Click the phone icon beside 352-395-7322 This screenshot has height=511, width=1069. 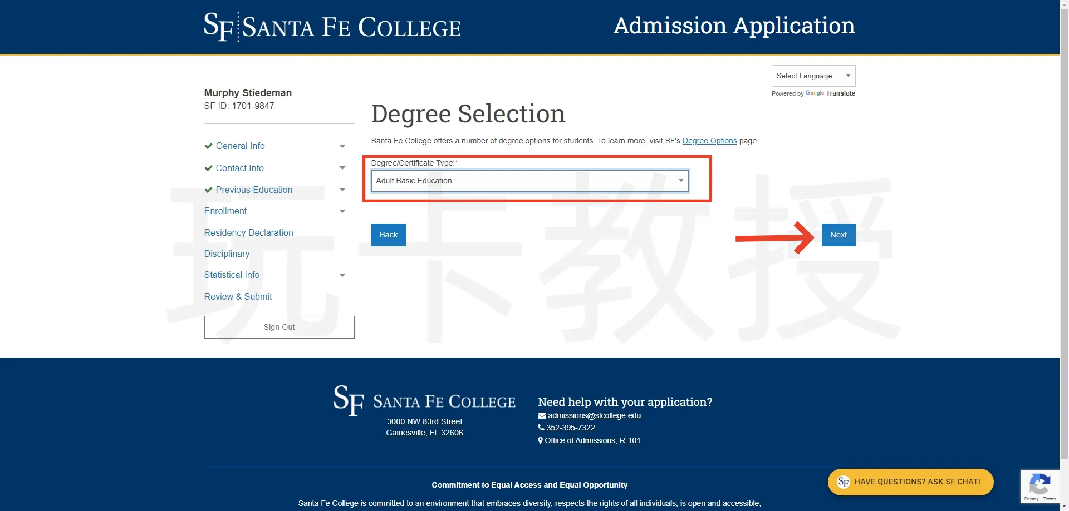point(541,428)
